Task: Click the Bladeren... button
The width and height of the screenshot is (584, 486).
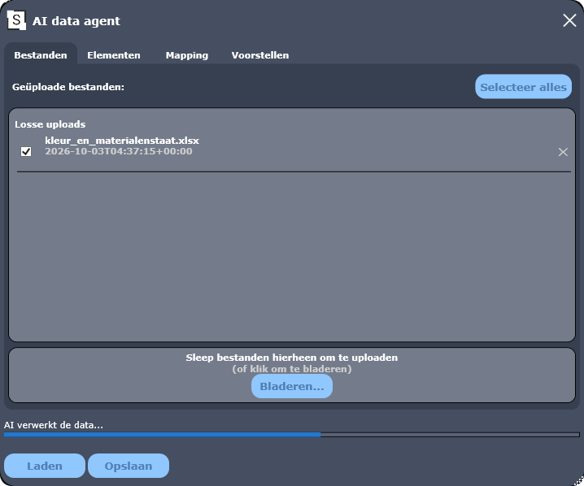Action: point(292,386)
